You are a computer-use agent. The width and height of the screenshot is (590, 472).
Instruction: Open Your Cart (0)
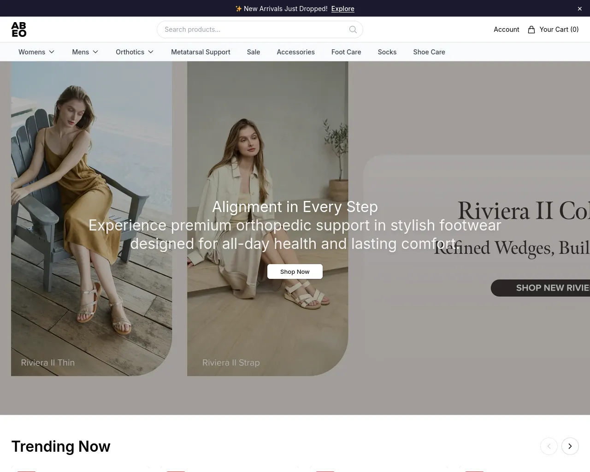coord(553,29)
